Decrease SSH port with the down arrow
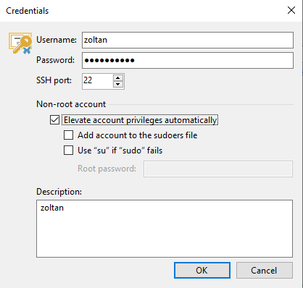 point(118,85)
